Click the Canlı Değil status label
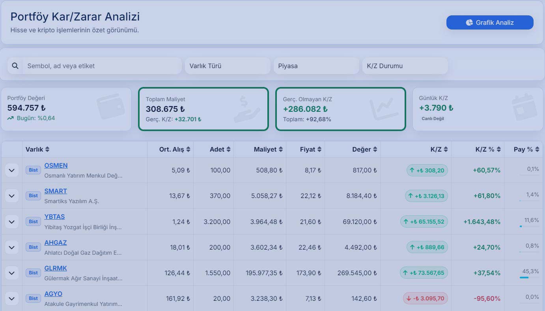The image size is (545, 311). tap(433, 118)
